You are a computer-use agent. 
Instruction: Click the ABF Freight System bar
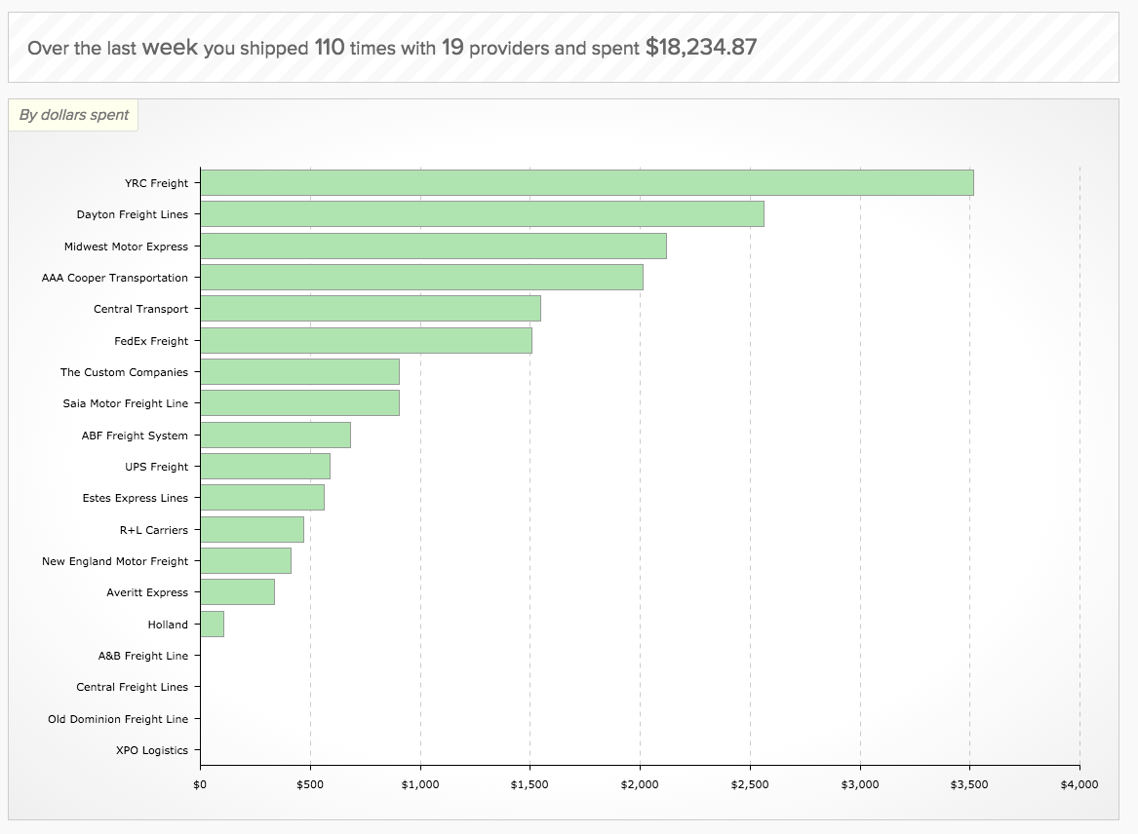pyautogui.click(x=276, y=436)
